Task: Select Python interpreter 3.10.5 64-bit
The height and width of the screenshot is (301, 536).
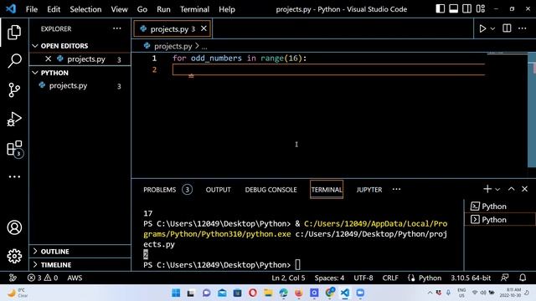Action: 471,278
